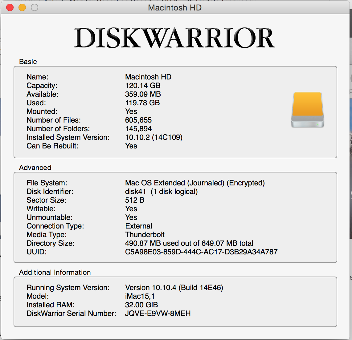Click the Disk Identifier: label
Screen dimensions: 352x340
coord(50,192)
